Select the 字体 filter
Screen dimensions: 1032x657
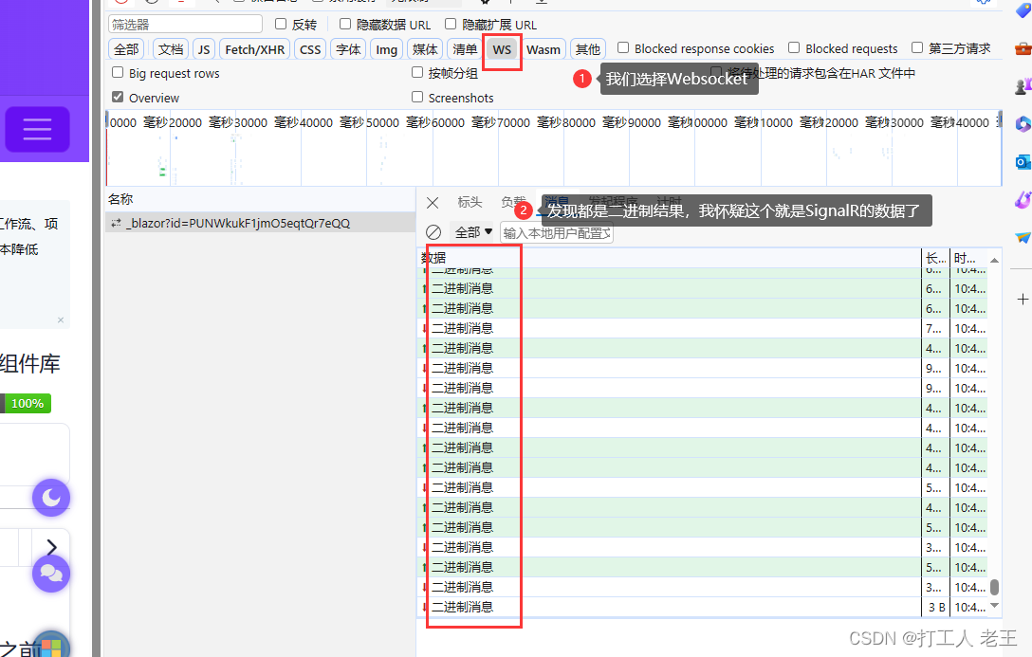tap(348, 49)
